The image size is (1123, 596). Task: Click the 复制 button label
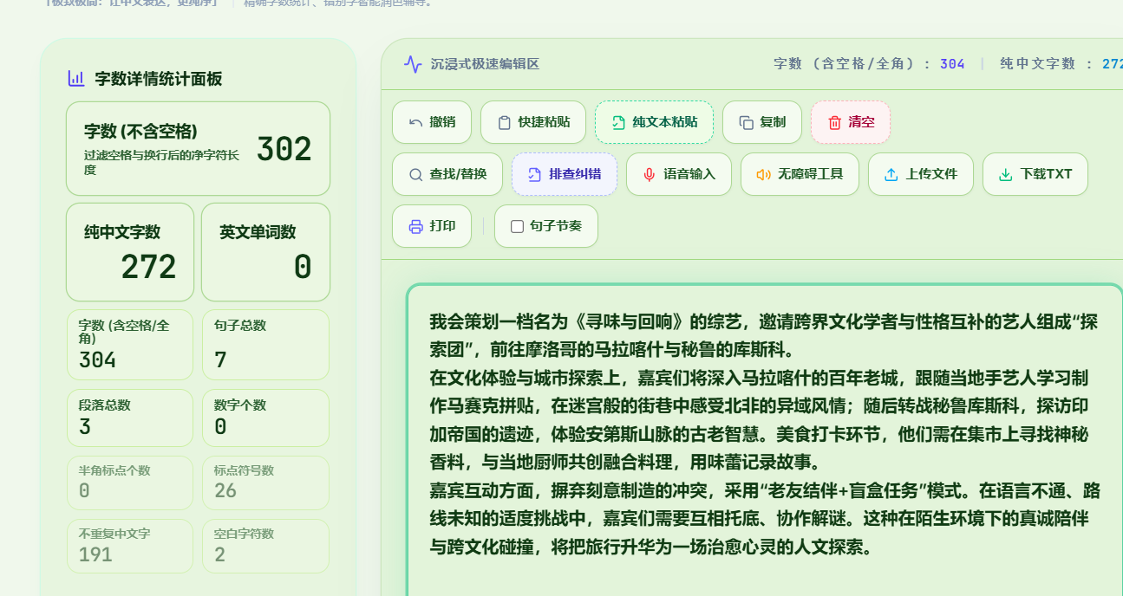[773, 122]
